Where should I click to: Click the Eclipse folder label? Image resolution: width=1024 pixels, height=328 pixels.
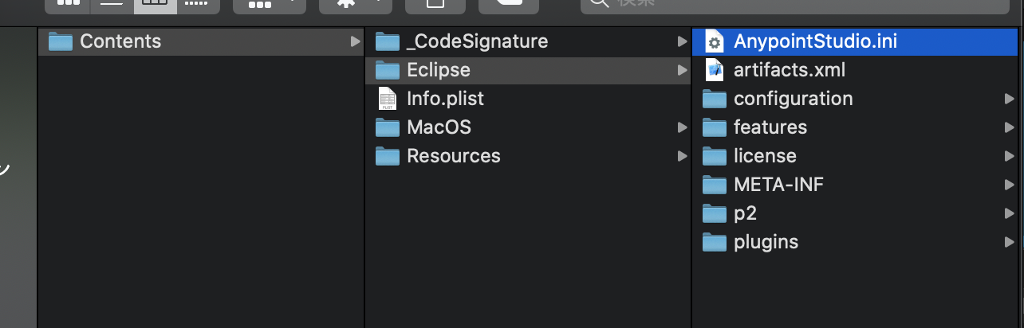439,70
